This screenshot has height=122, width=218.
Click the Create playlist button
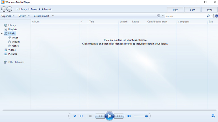[x=41, y=16]
